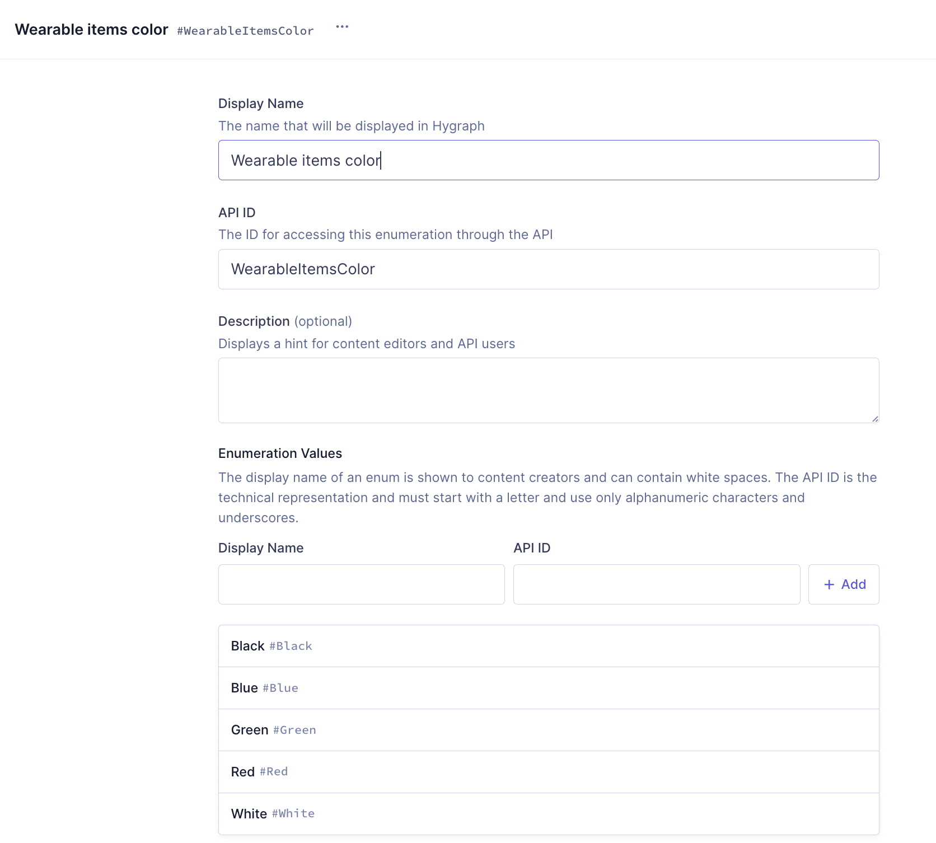This screenshot has width=936, height=843.
Task: Focus the WearableItemsColor API ID input
Action: [548, 269]
